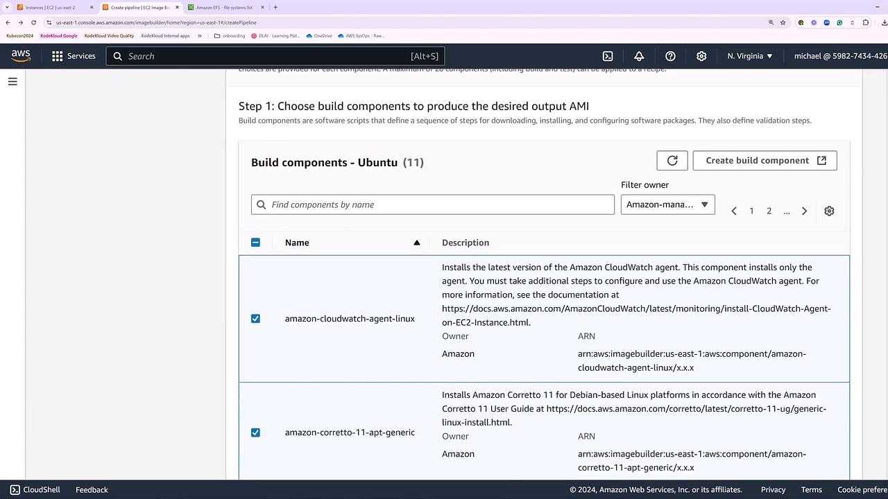Open KodeKloud Internal apps bookmark
This screenshot has height=499, width=888.
tap(165, 35)
